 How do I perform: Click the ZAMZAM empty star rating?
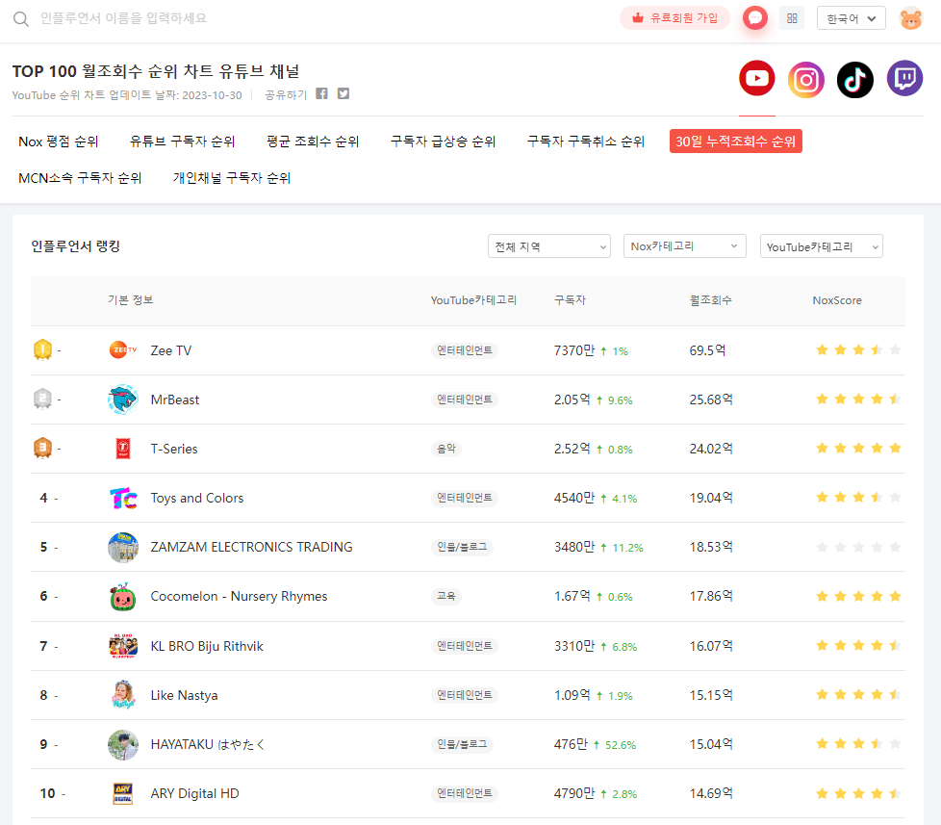pyautogui.click(x=859, y=547)
